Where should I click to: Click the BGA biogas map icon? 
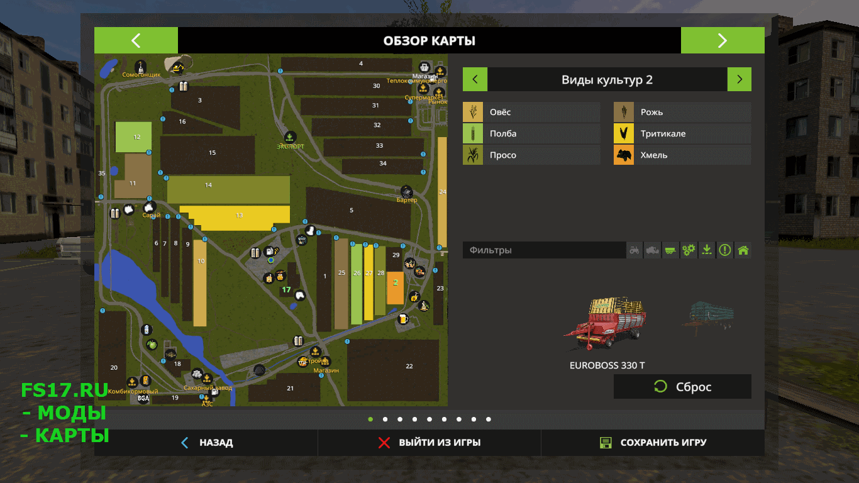(143, 398)
